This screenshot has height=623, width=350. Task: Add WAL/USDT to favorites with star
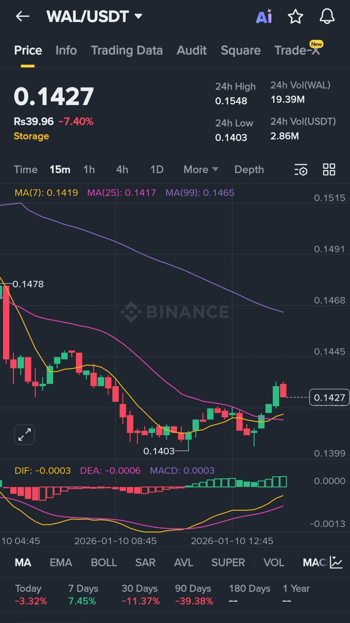coord(296,16)
